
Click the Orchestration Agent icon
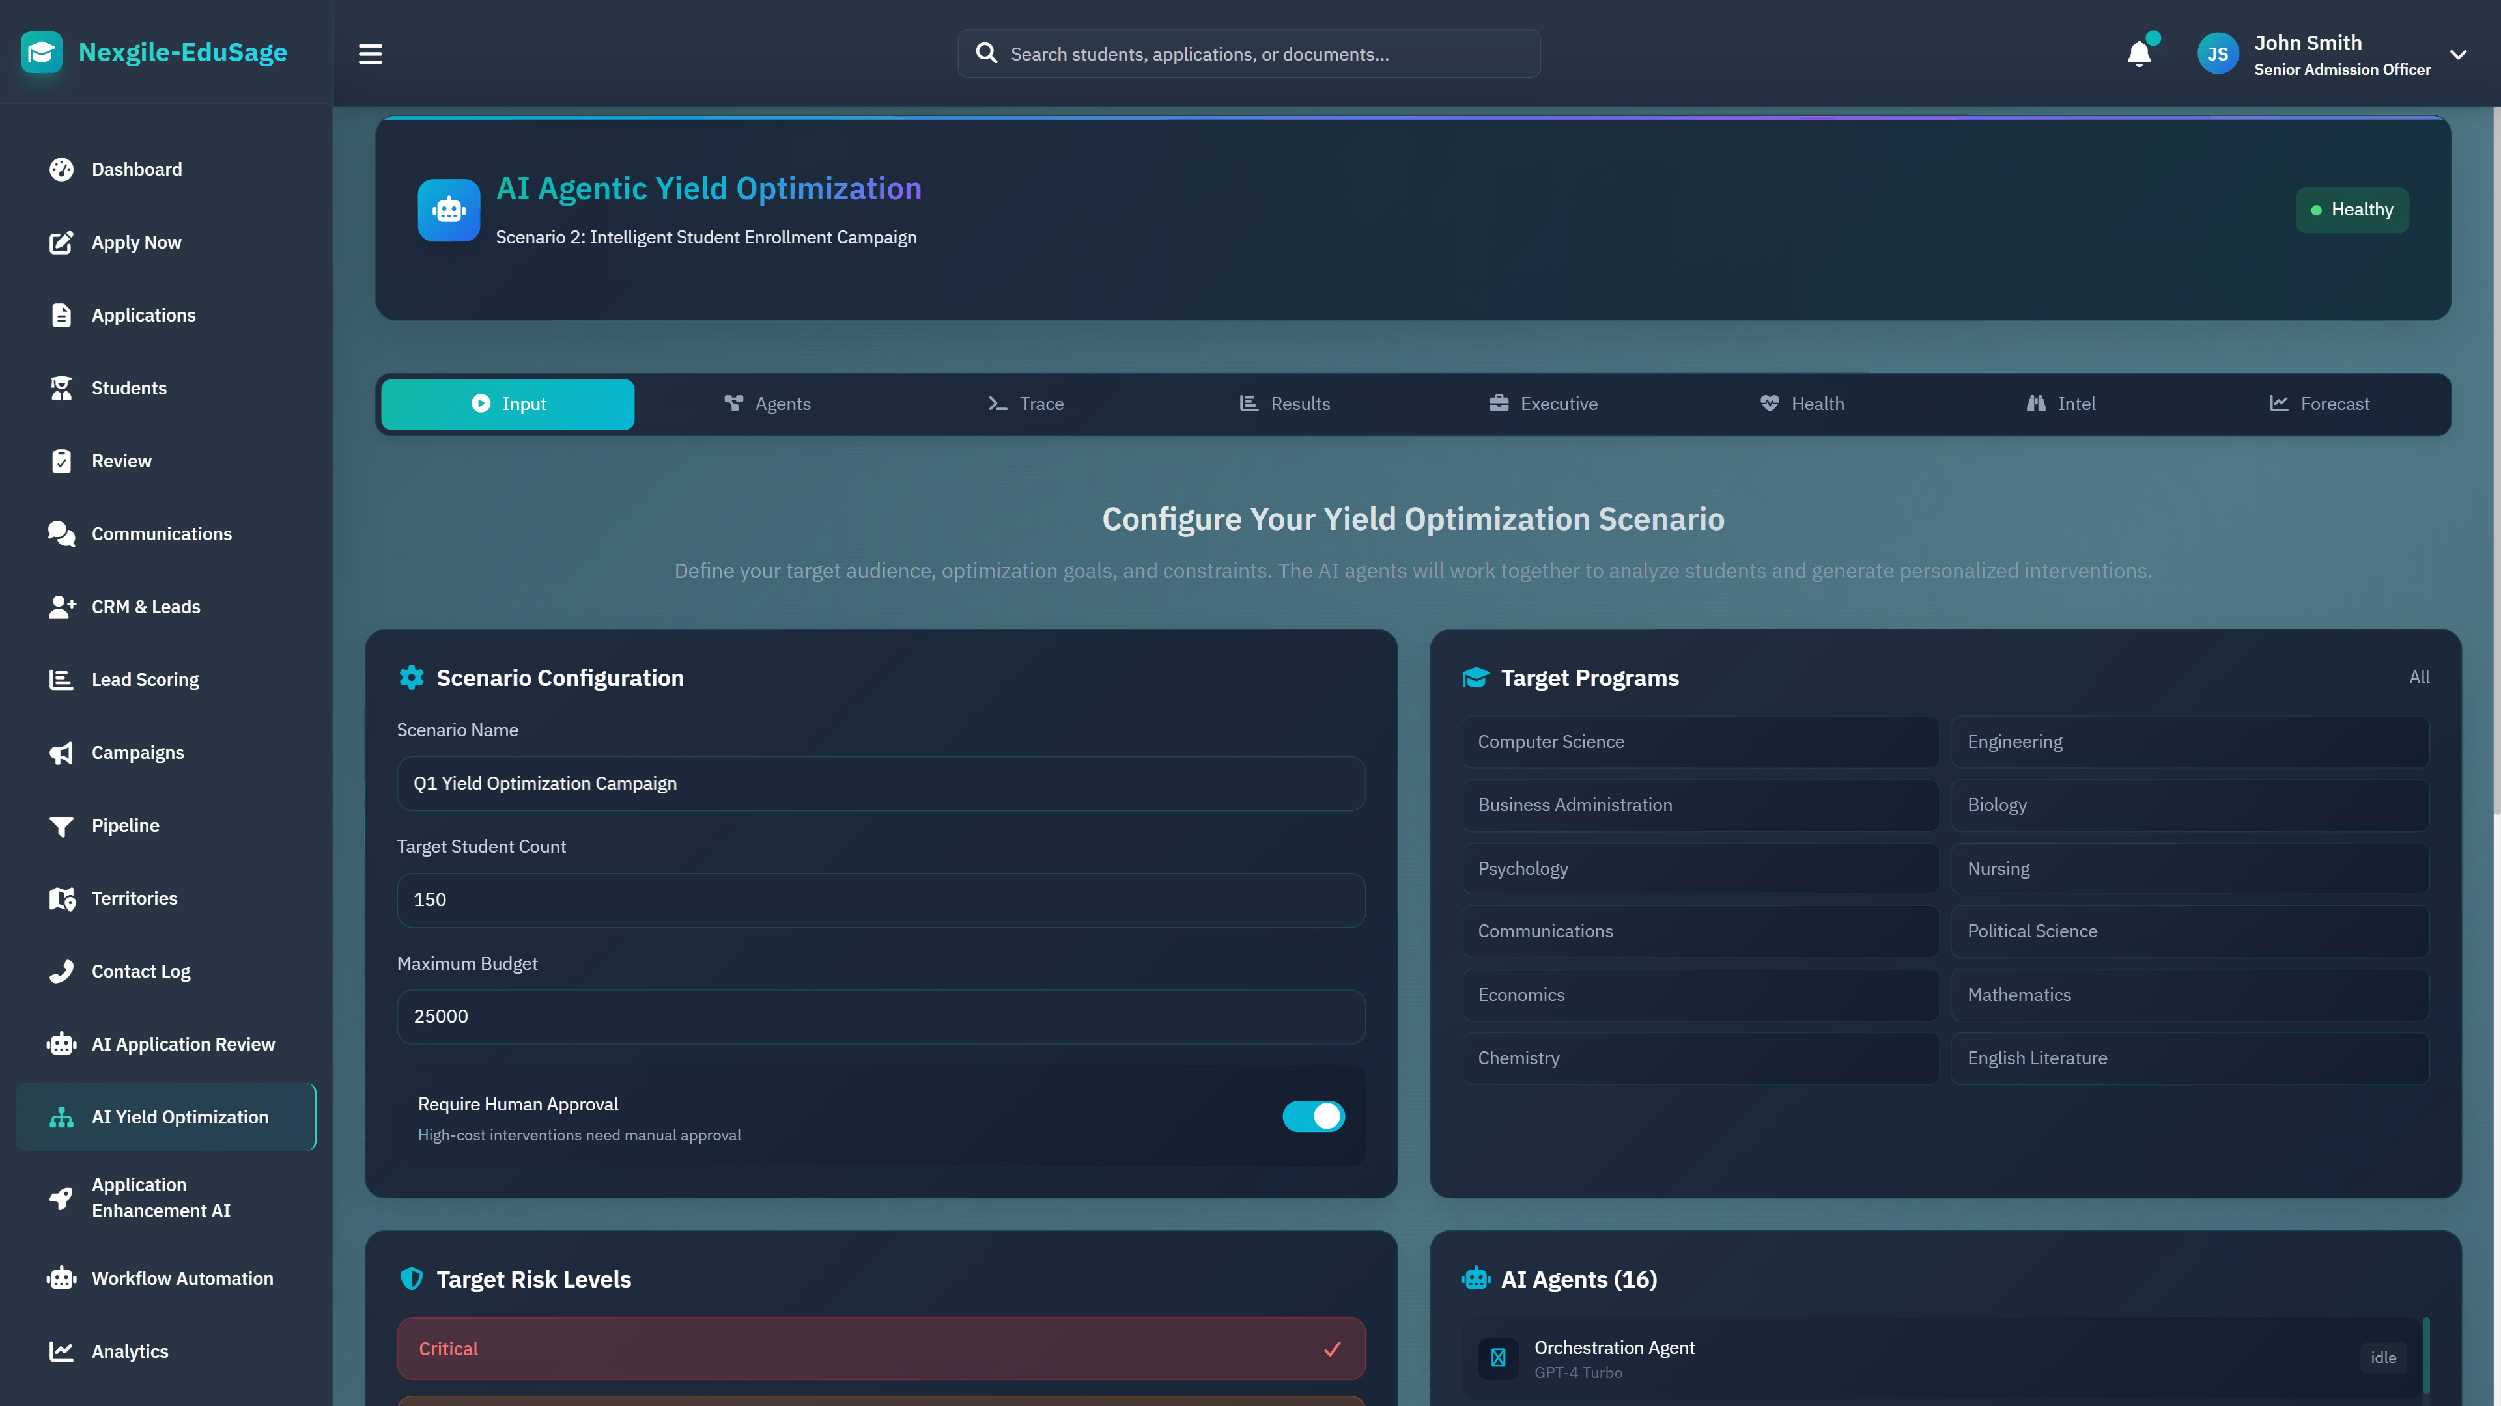pos(1498,1357)
